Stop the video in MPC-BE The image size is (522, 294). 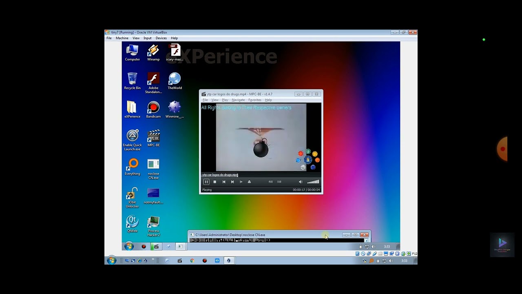[215, 182]
